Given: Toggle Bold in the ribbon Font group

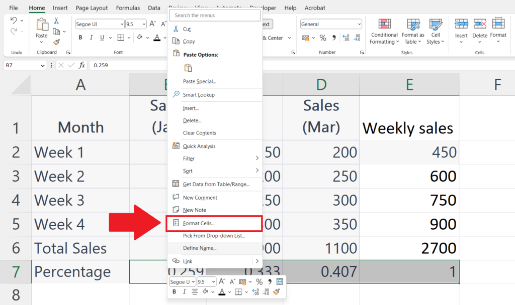Looking at the screenshot, I should 80,38.
